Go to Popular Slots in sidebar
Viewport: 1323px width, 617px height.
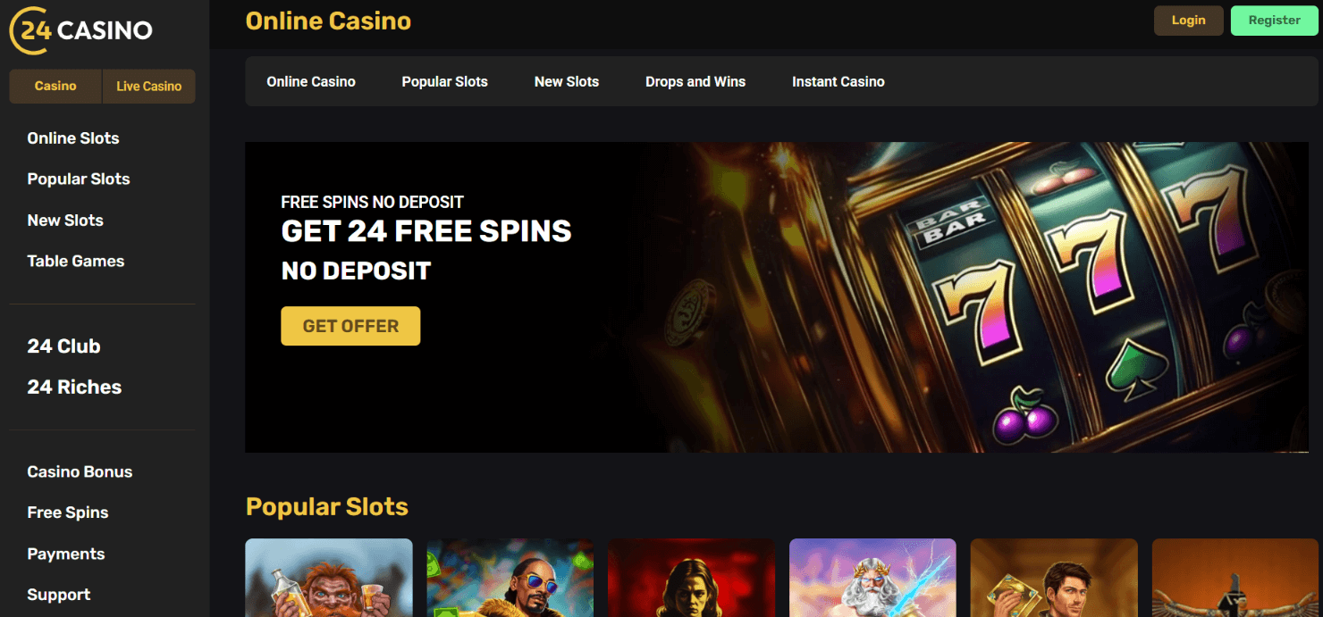79,179
